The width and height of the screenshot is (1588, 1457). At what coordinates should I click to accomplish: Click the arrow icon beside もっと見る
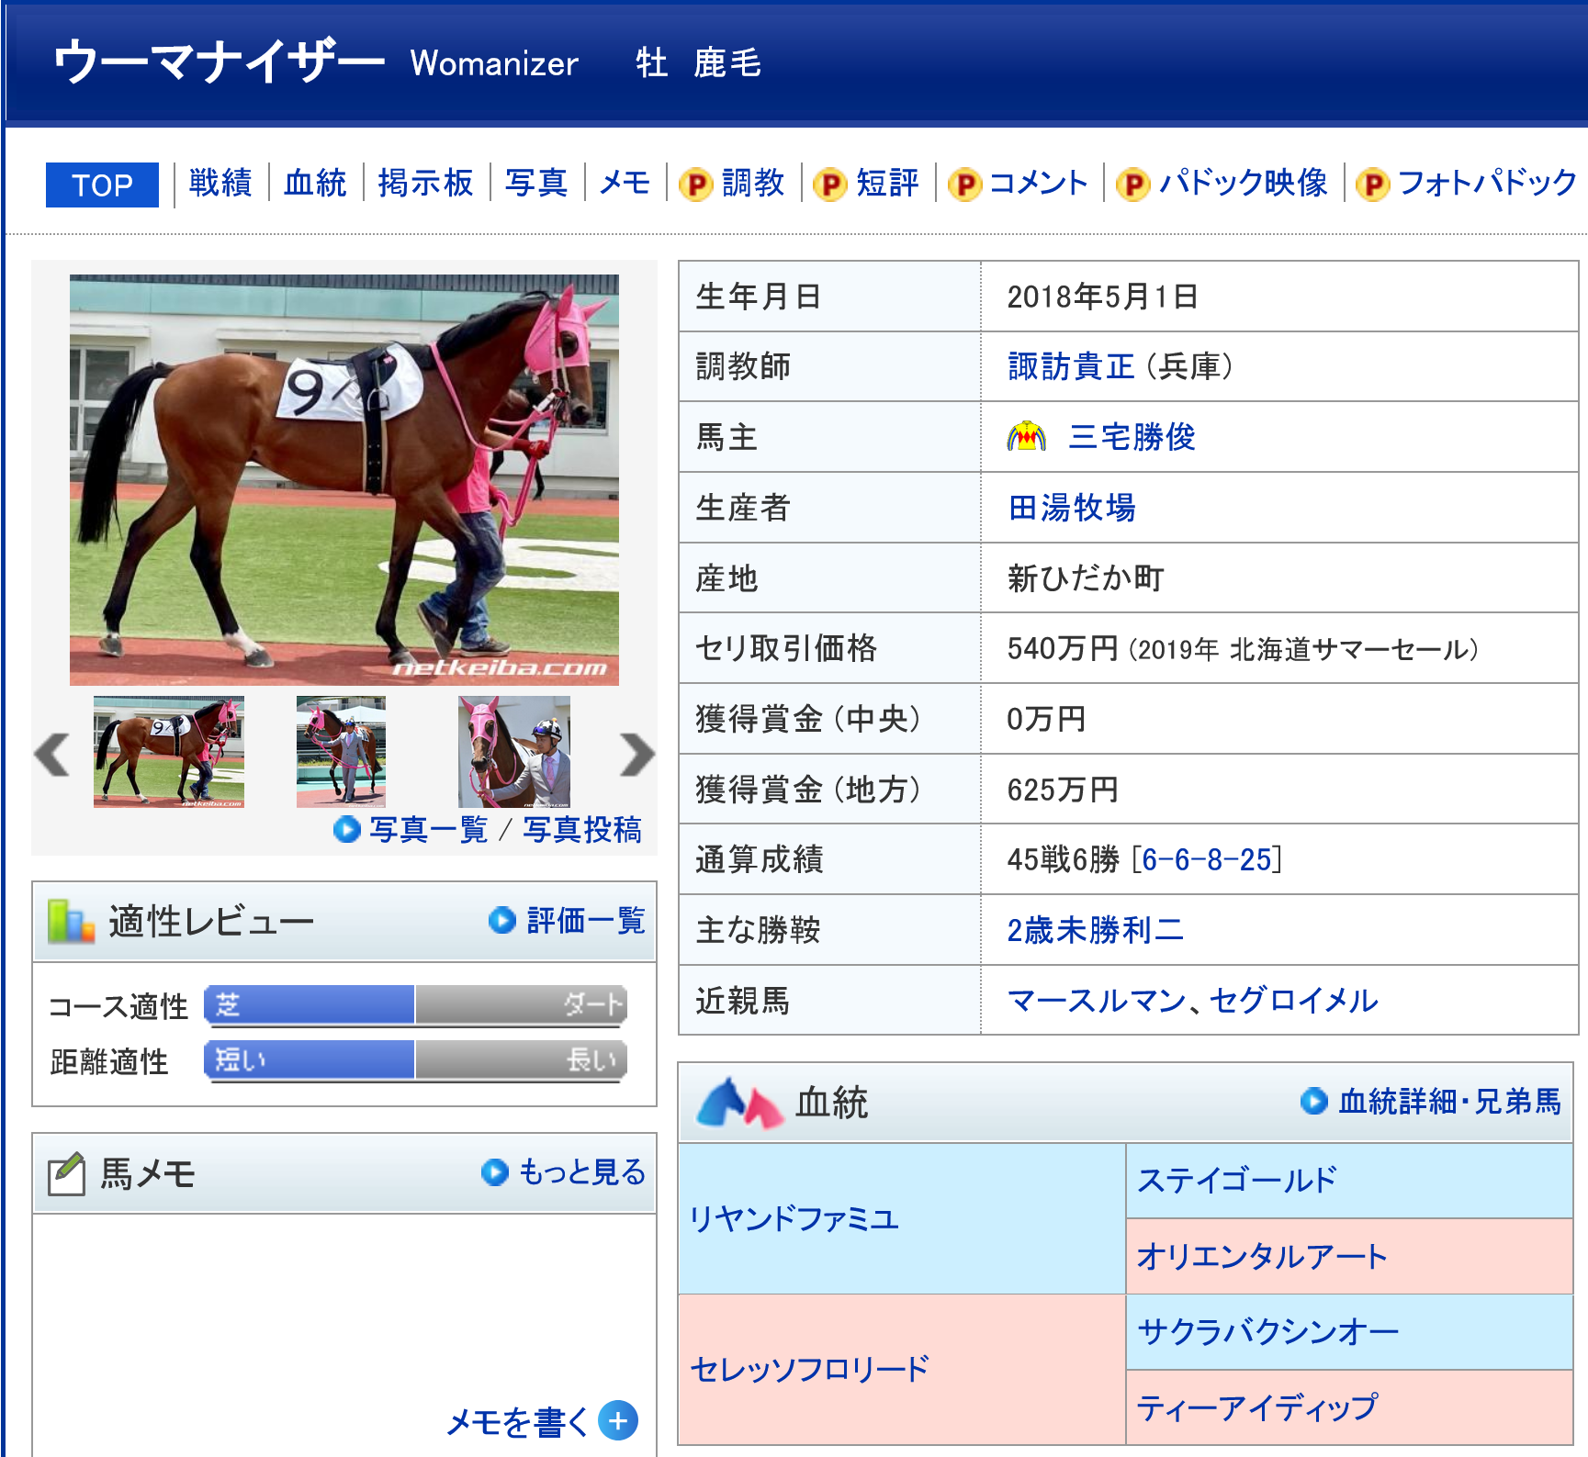tap(495, 1172)
